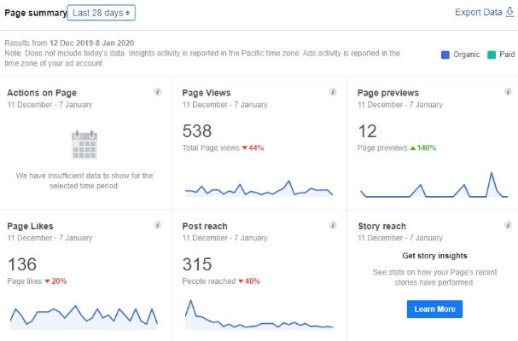The image size is (518, 341).
Task: Select the Get story insights heading
Action: 434,256
